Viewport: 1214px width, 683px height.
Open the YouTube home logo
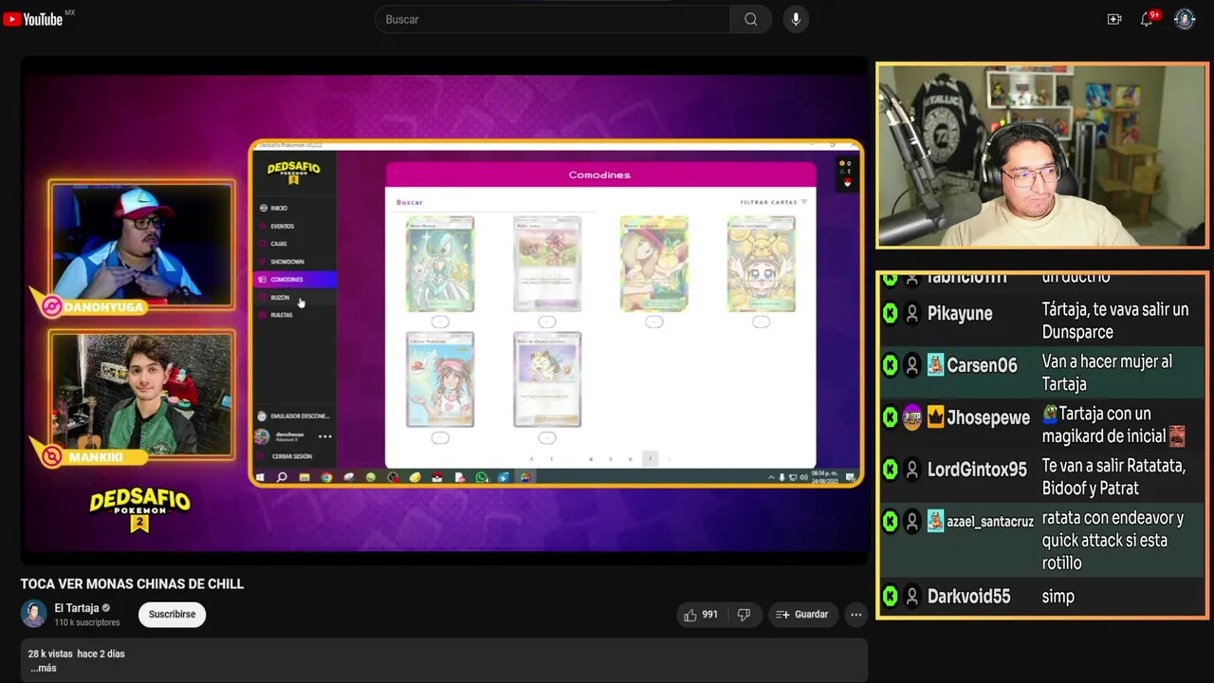click(x=33, y=19)
